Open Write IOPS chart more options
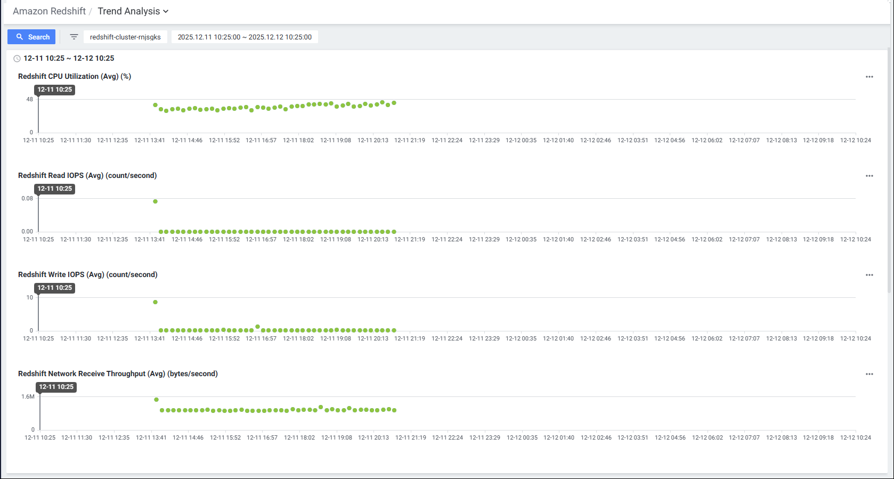The height and width of the screenshot is (479, 894). point(869,275)
